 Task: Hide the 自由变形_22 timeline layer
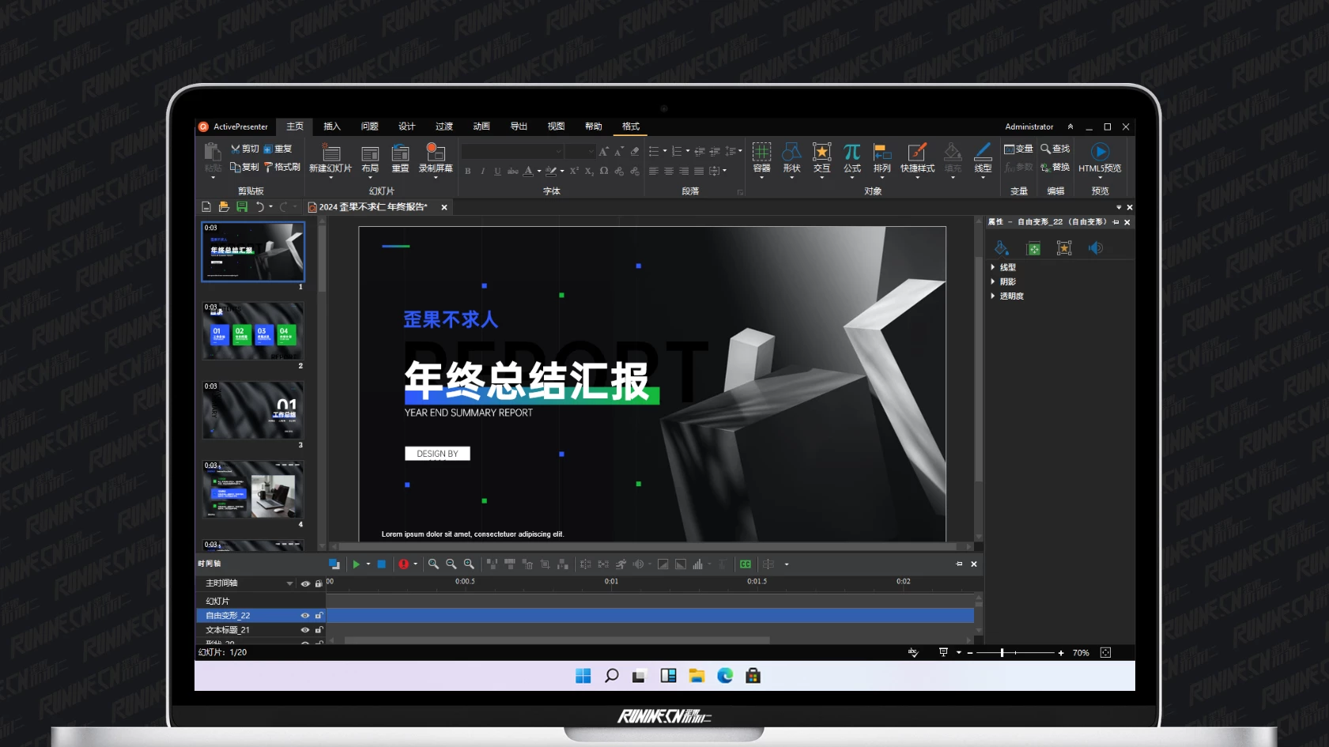(x=305, y=616)
